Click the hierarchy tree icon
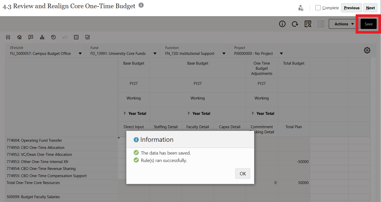Image resolution: width=381 pixels, height=202 pixels. [x=42, y=37]
